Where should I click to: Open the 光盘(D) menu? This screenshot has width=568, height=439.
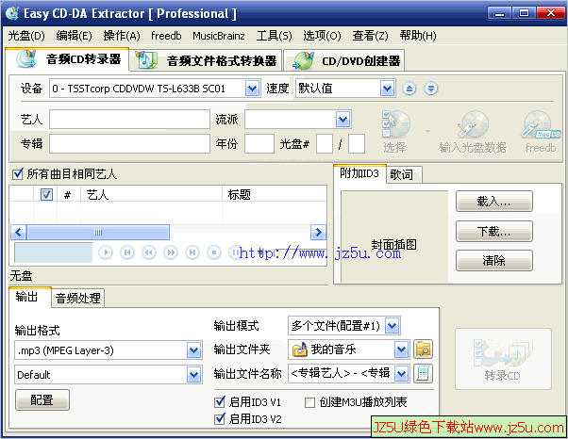[26, 36]
